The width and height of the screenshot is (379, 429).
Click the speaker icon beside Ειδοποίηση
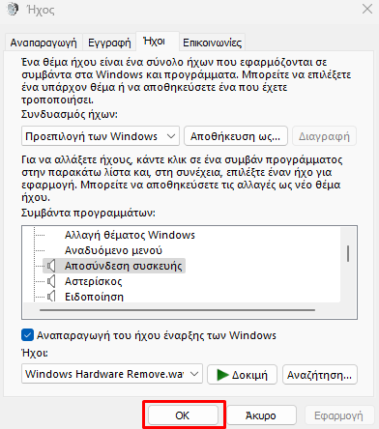(x=51, y=297)
